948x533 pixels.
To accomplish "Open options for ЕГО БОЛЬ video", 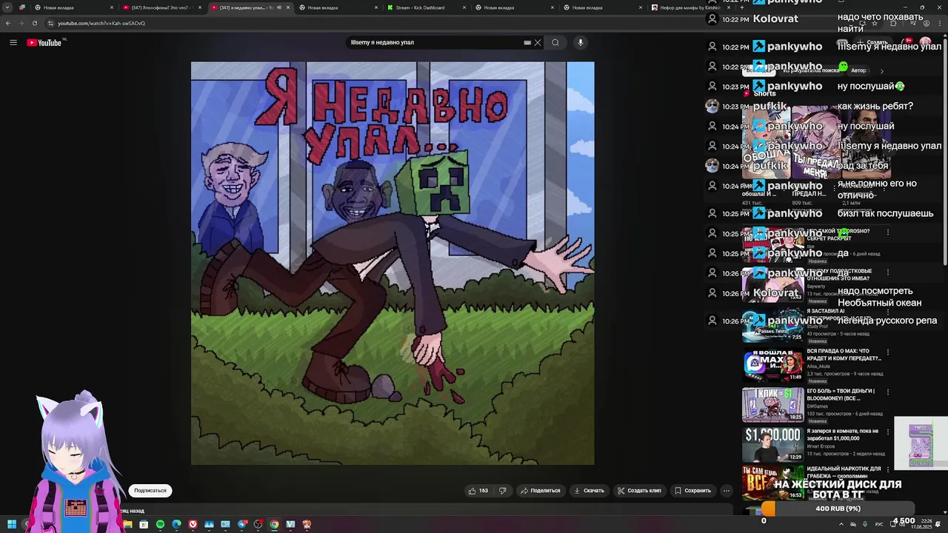I will (x=888, y=392).
